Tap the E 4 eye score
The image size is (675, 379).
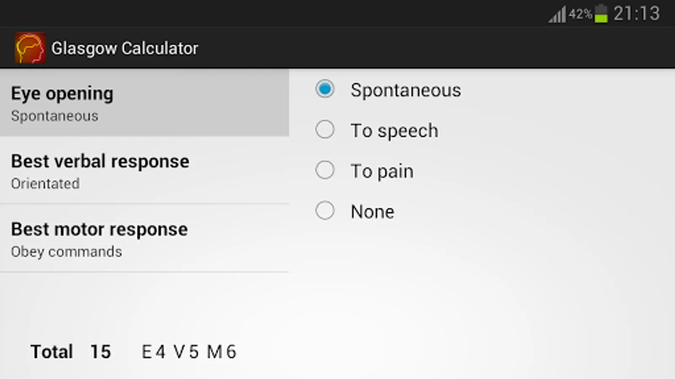(x=154, y=352)
